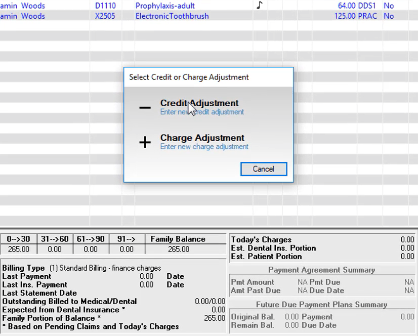Click the 0-->30 aging column header
This screenshot has height=336, width=418.
tap(18, 239)
